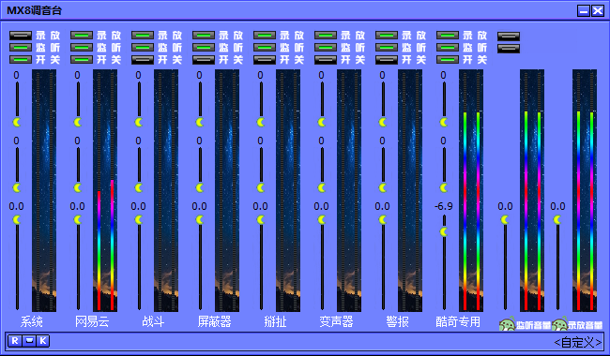Turn on 开关 toggle for 变声器 channel
Screen dimensions: 610x356
click(326, 59)
